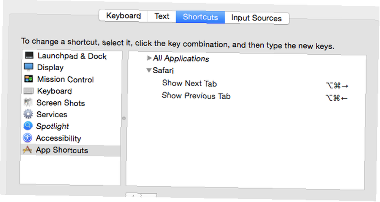Select the Spotlight magnifier icon

(x=28, y=126)
